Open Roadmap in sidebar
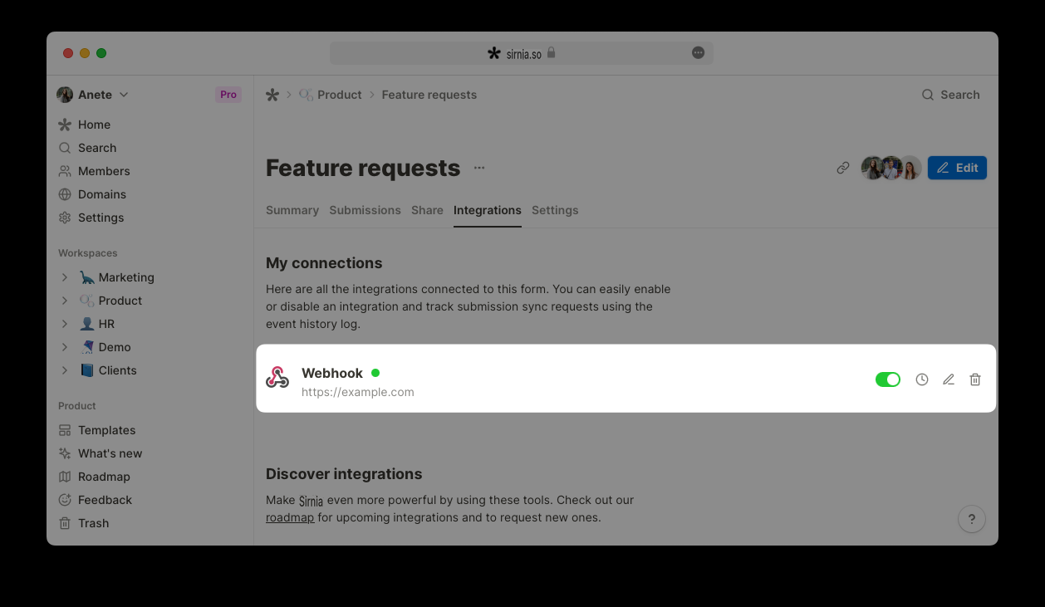1045x607 pixels. (x=94, y=477)
